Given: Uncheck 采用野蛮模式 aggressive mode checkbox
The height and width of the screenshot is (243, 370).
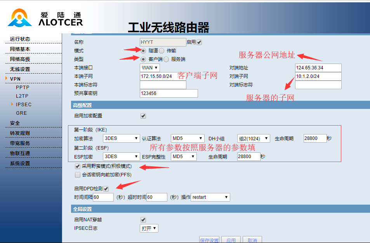Looking at the screenshot, I should [78, 166].
